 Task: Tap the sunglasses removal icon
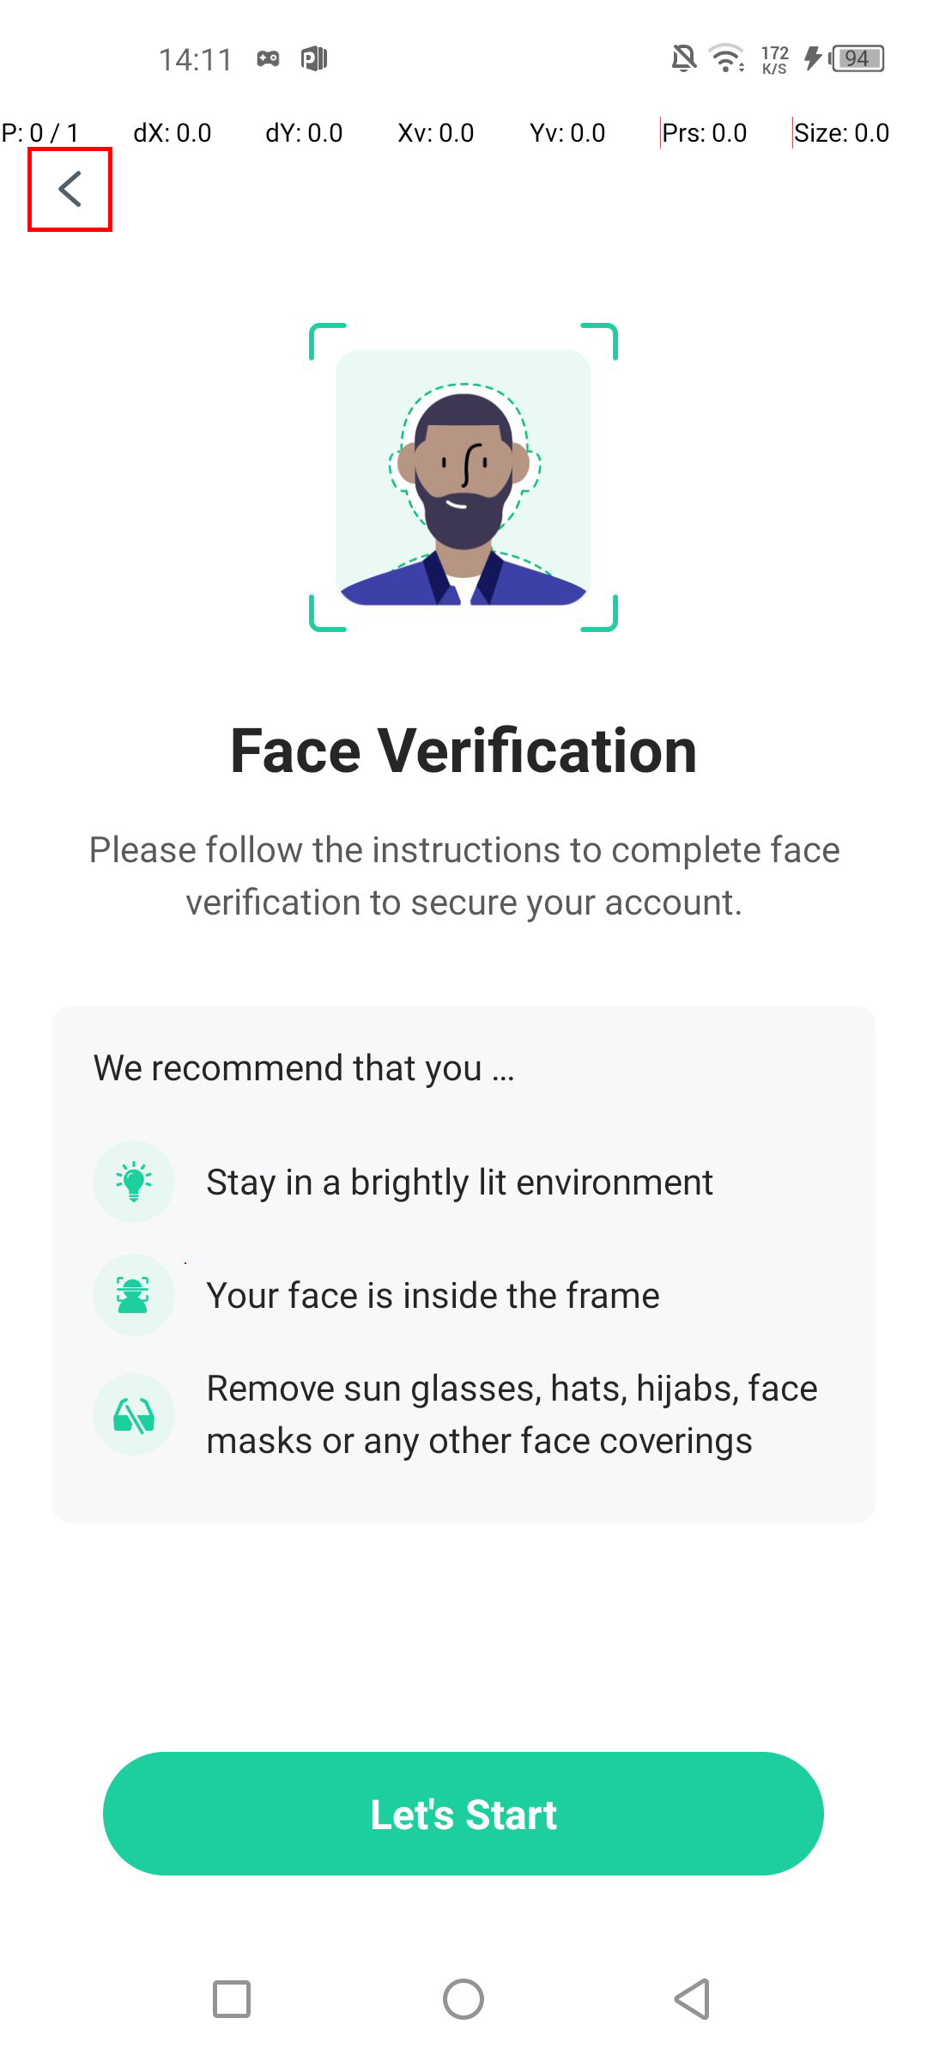pos(134,1414)
